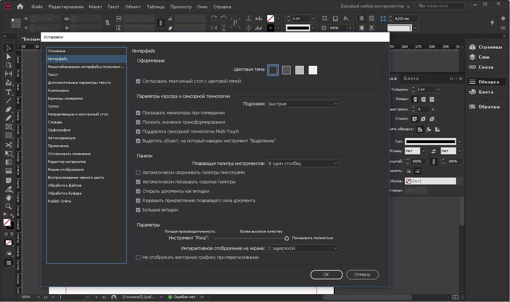Select the Rectangle Frame tool

point(9,127)
